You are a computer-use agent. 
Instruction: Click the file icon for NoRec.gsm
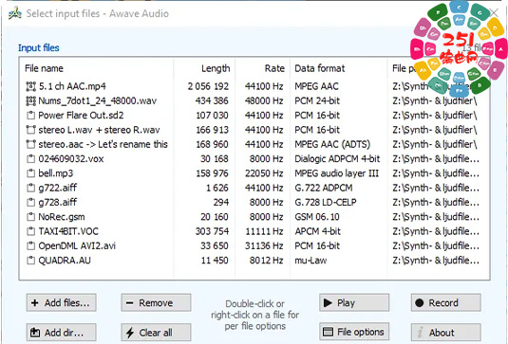coord(30,217)
